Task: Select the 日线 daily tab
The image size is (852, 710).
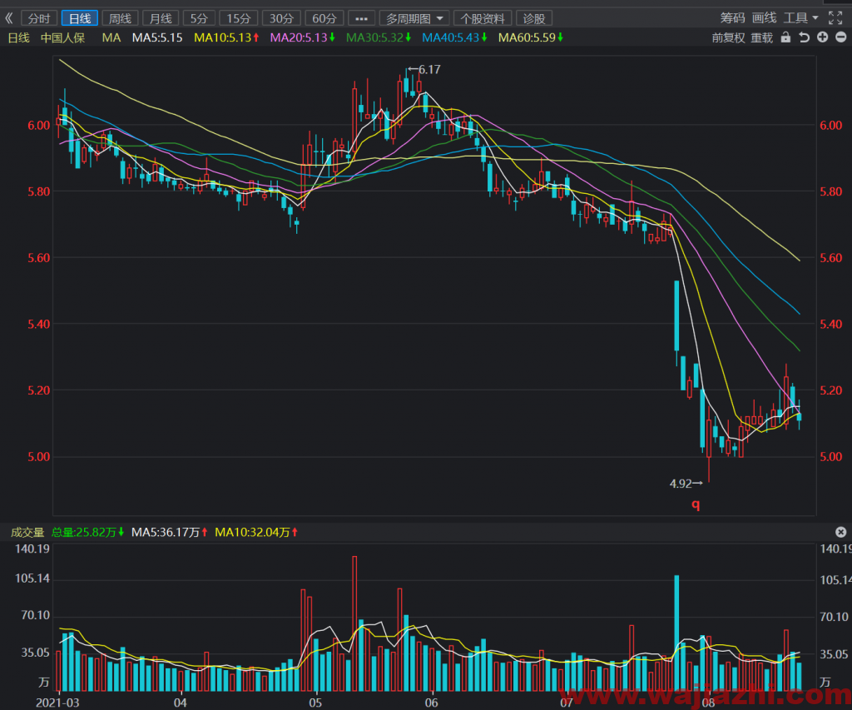Action: 80,18
